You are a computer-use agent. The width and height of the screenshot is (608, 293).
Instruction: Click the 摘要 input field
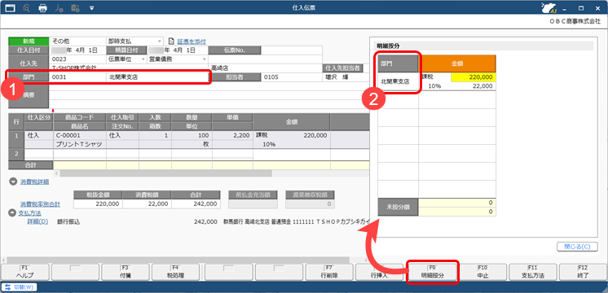[x=209, y=95]
